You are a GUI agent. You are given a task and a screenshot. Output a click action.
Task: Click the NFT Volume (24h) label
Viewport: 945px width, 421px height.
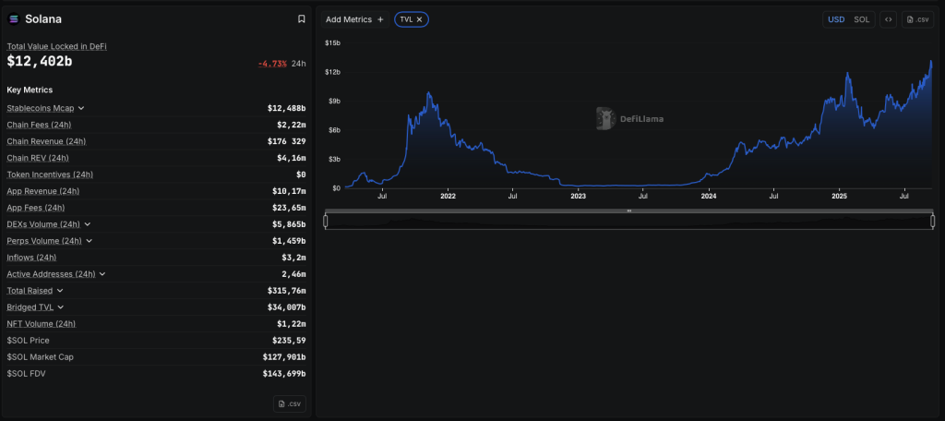pyautogui.click(x=42, y=324)
